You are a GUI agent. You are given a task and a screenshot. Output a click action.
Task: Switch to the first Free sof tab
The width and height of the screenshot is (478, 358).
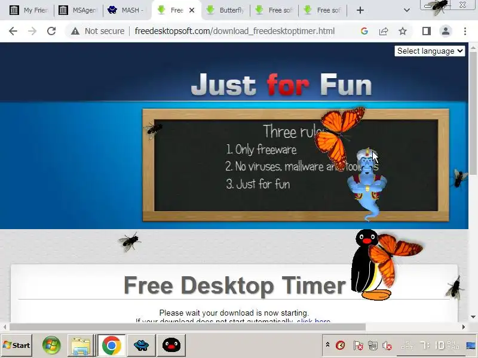274,10
